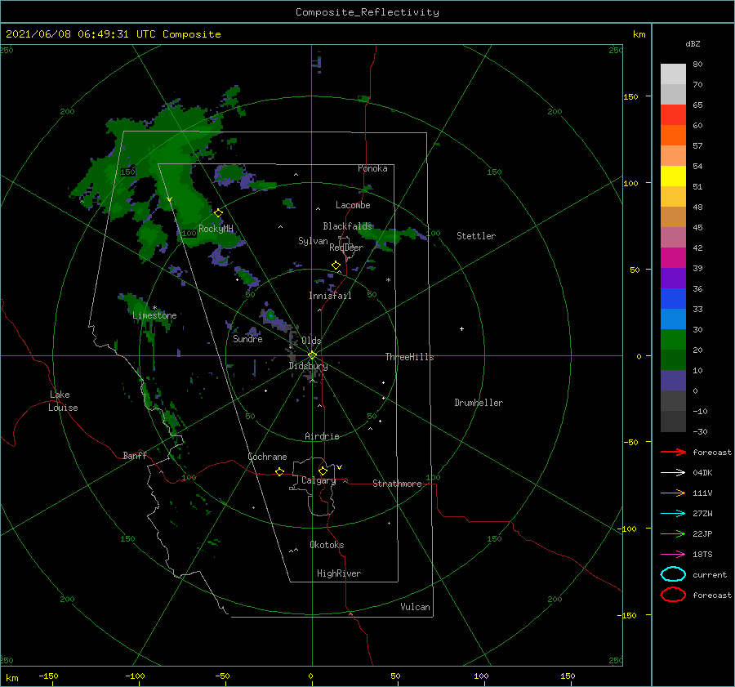Select the yellow diamond marker below Cochrane

(x=279, y=472)
